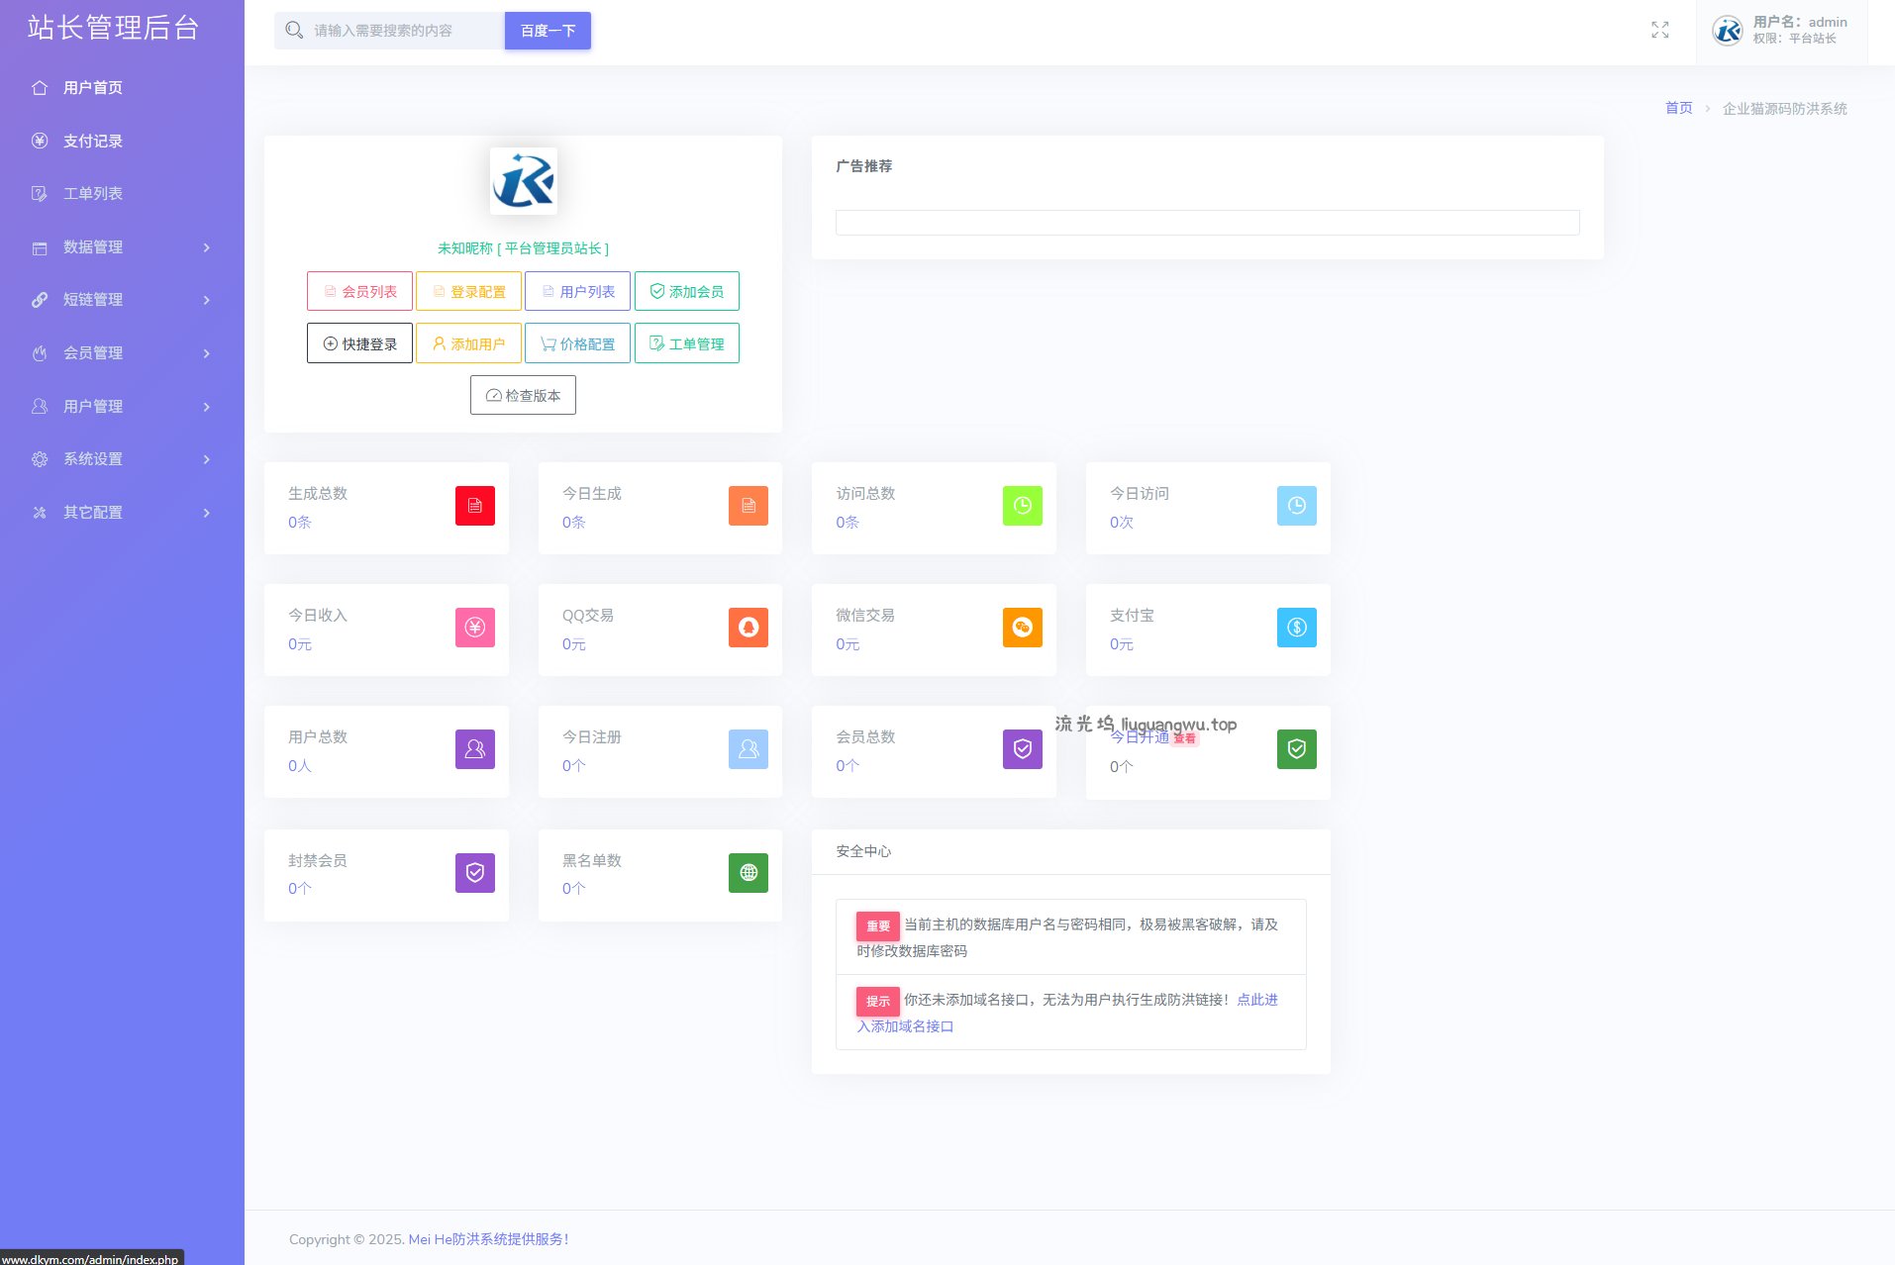Click the orange WeChat icon for 微信交易
The image size is (1895, 1265).
(x=1022, y=628)
